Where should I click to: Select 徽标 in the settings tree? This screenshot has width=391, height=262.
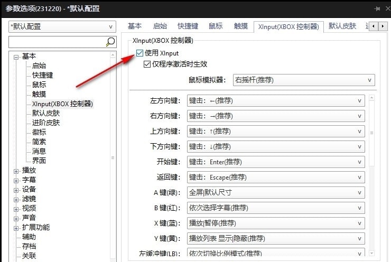(39, 132)
